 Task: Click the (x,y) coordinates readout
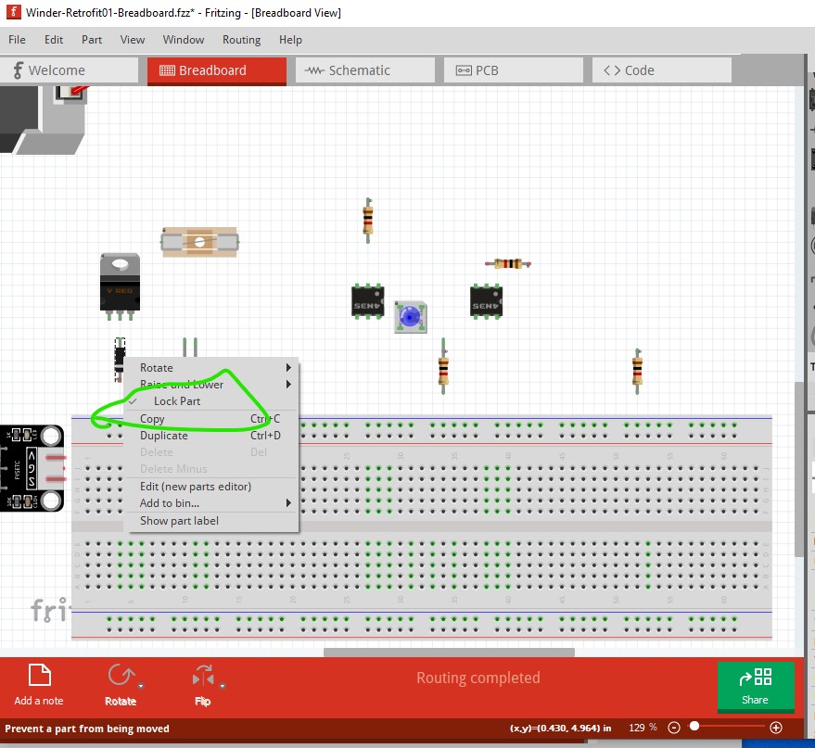coord(561,728)
